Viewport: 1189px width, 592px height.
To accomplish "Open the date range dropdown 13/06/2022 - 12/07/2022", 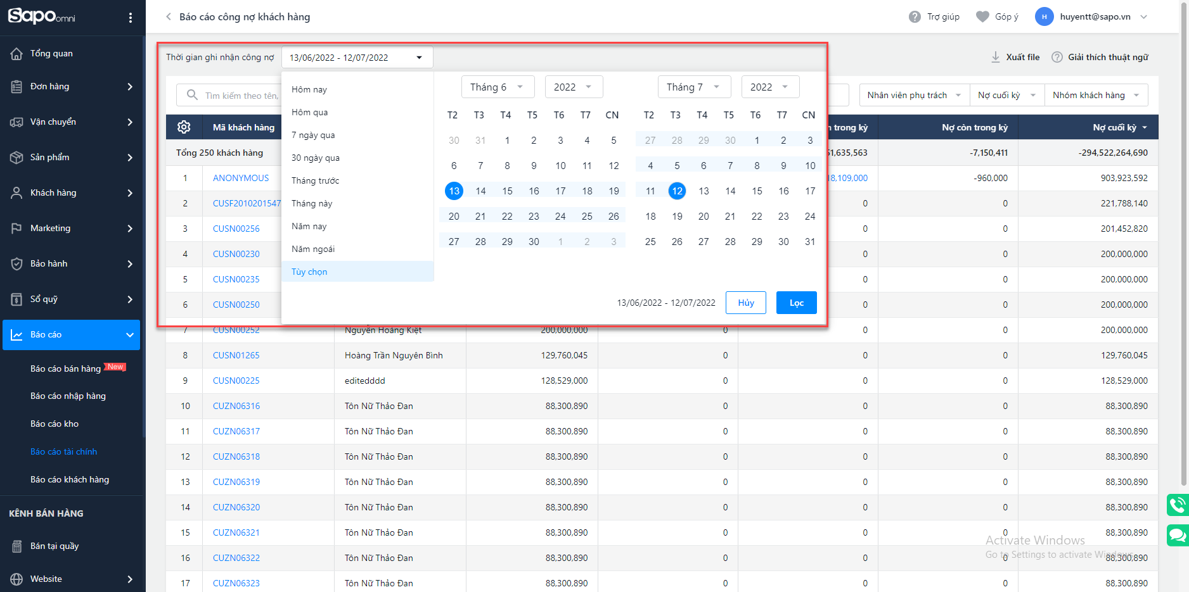I will point(357,58).
